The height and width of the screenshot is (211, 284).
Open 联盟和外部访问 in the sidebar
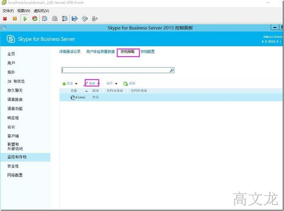[x=15, y=146]
